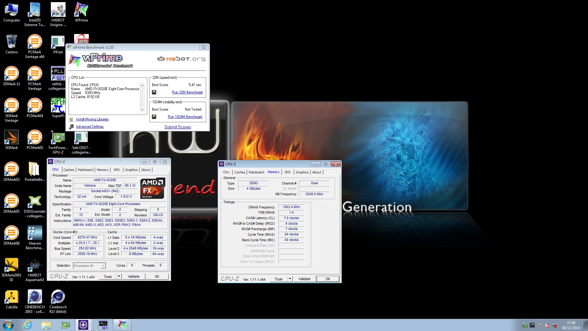Click Run 32M Benchmark link
Image resolution: width=588 pixels, height=331 pixels.
(x=187, y=92)
